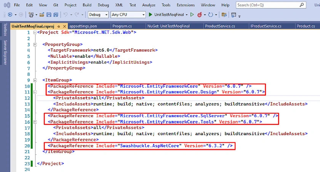The image size is (320, 172).
Task: Open the Window menu
Action: (x=208, y=5)
